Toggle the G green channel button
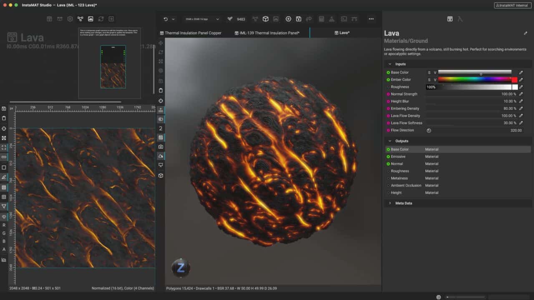Screen dimensions: 534x300 point(4,233)
